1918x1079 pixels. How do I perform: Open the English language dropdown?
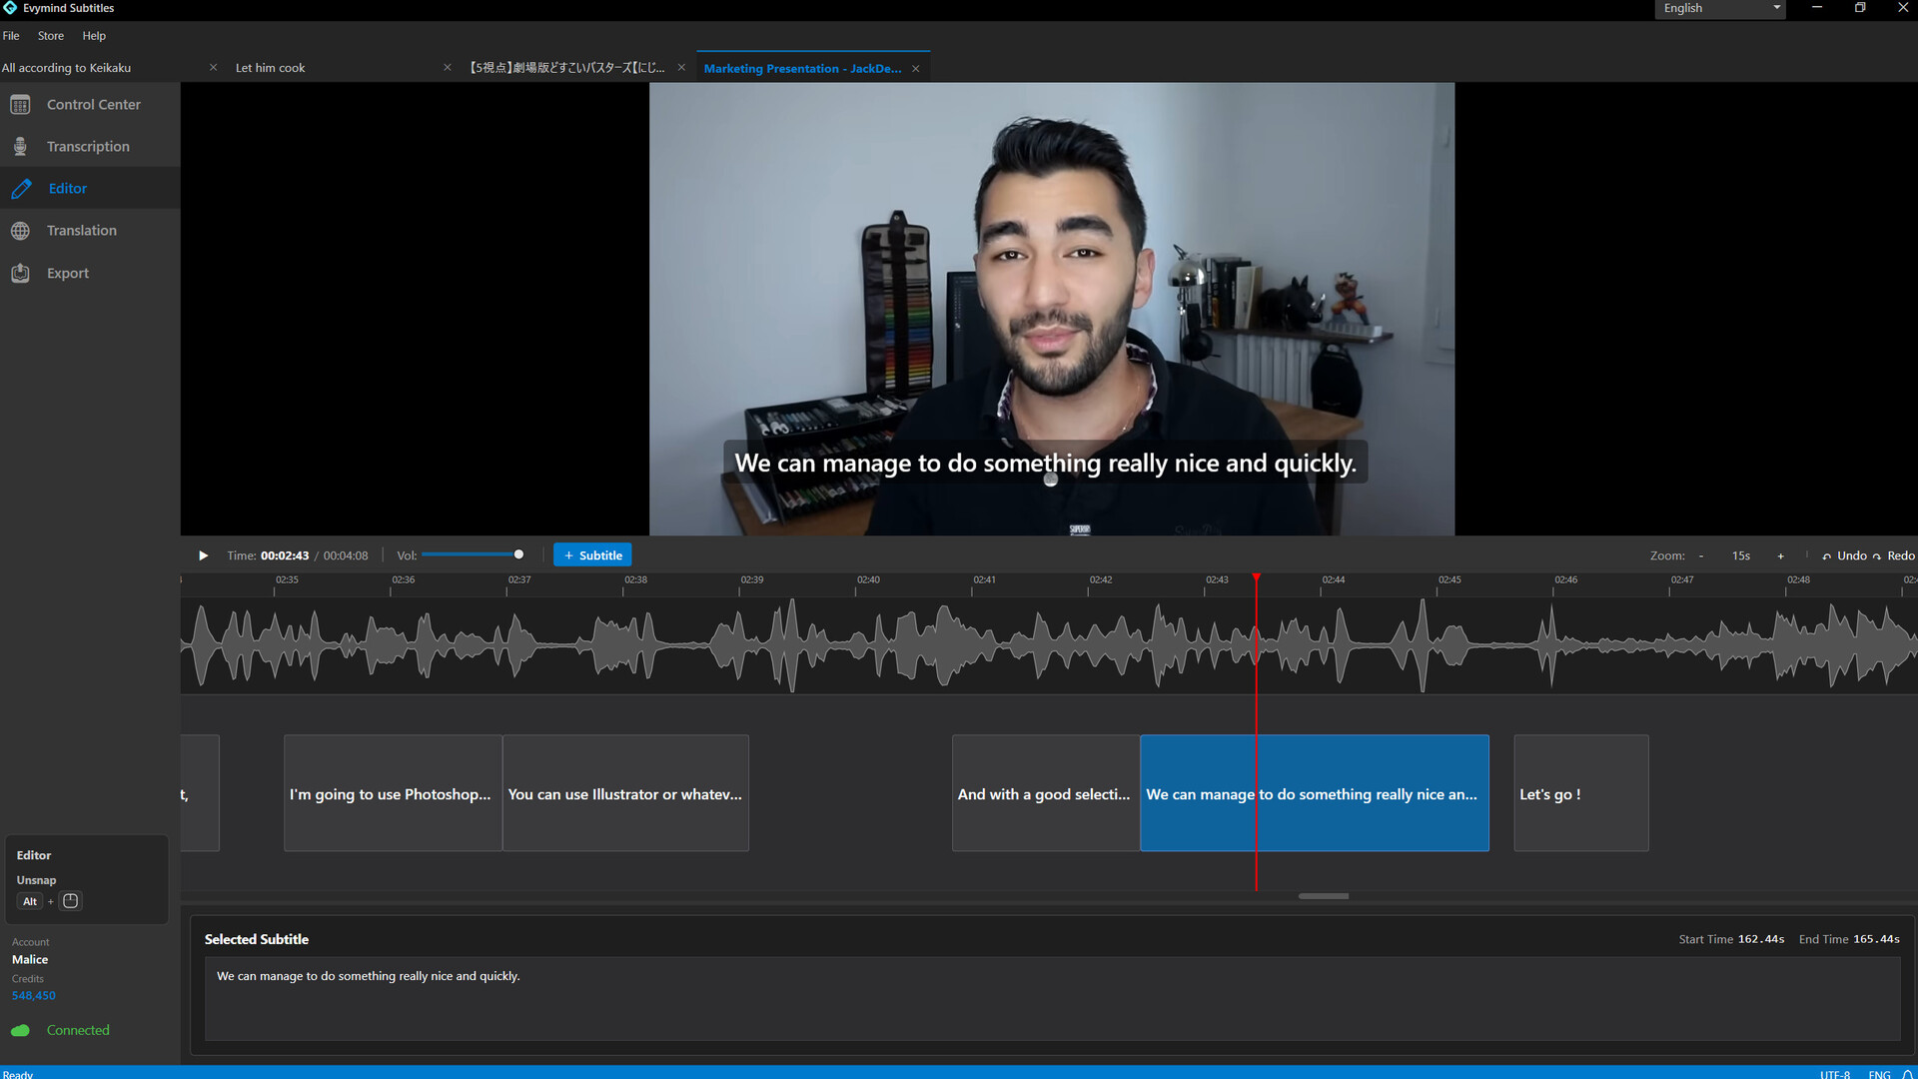[x=1720, y=8]
